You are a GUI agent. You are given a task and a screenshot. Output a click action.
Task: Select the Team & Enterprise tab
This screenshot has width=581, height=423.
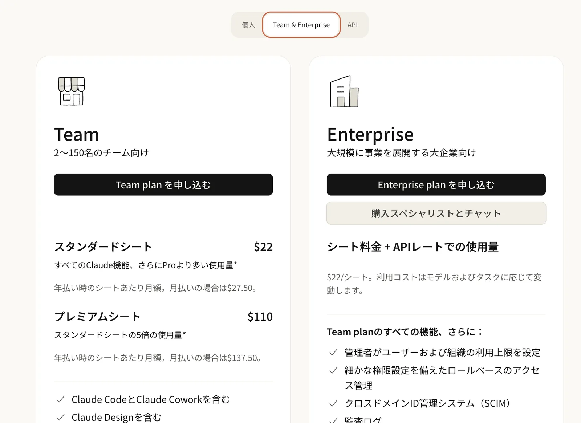[301, 25]
